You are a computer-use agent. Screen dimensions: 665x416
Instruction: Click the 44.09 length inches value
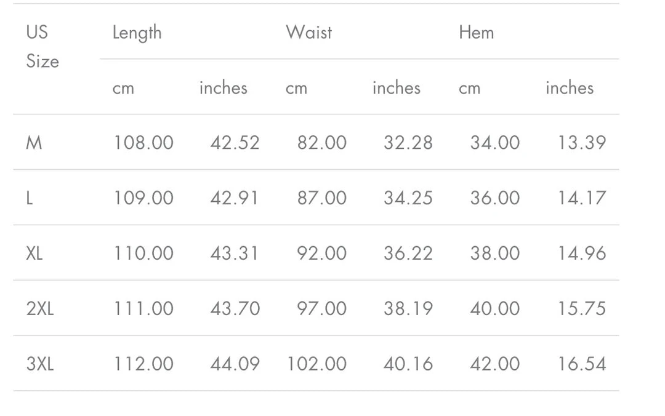click(x=235, y=364)
